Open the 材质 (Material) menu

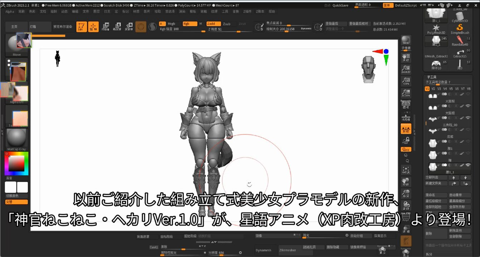136,11
